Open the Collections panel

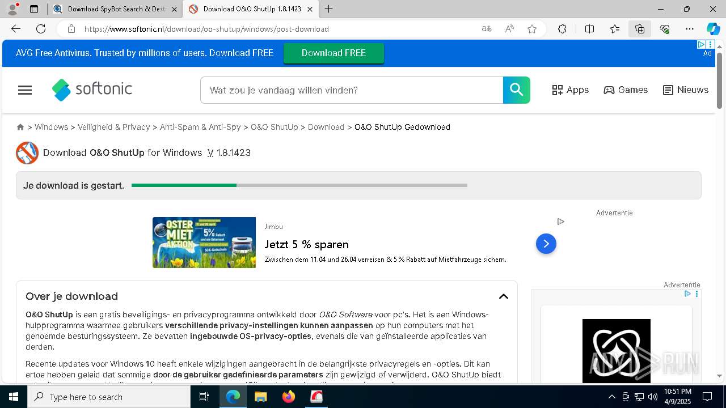coord(640,29)
